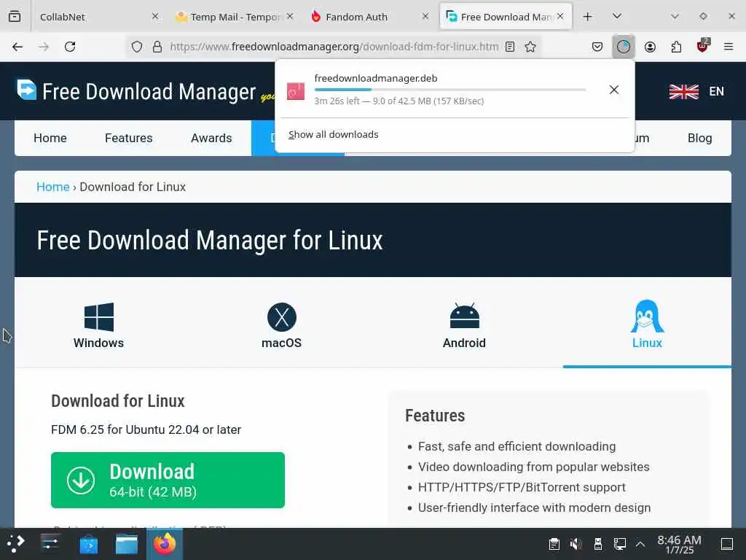Open the removable devices tray icon
The width and height of the screenshot is (746, 560).
click(x=598, y=544)
